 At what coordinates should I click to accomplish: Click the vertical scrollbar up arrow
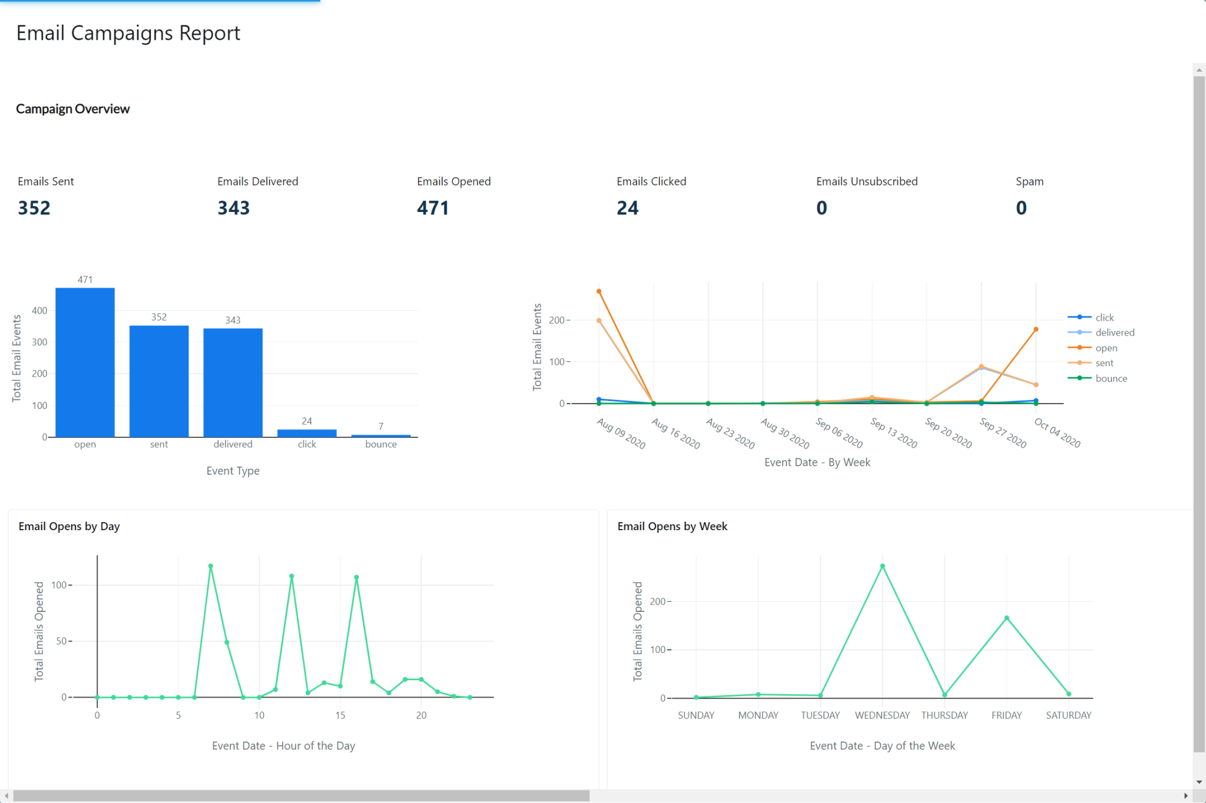point(1199,70)
